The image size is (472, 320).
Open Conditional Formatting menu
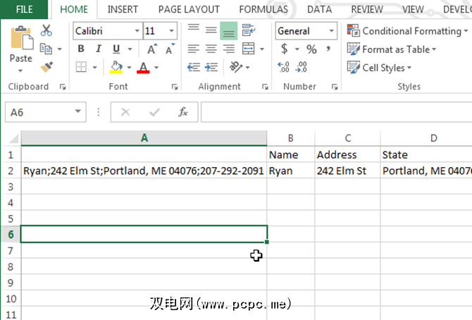408,31
